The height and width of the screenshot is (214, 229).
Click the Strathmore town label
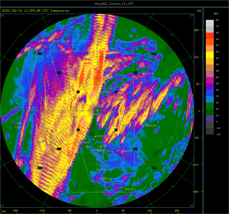tap(124, 151)
